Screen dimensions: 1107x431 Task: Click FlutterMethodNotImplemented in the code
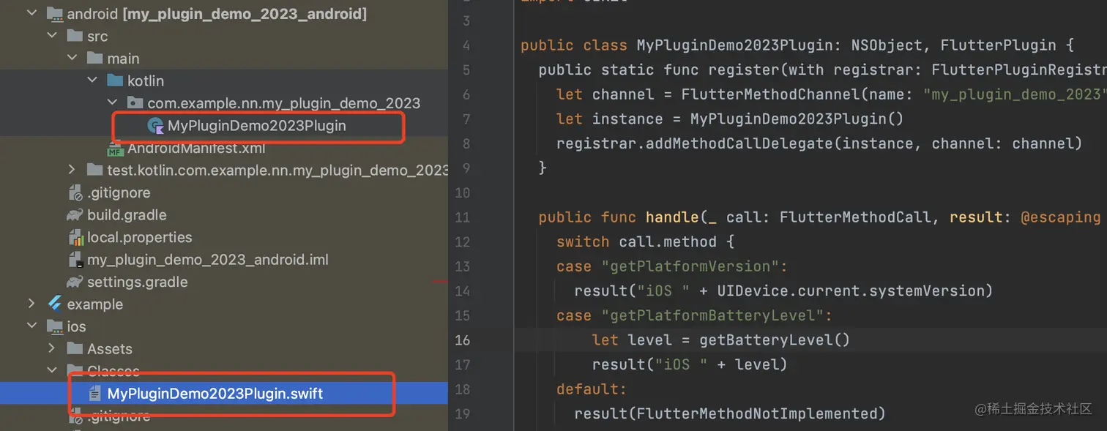(x=757, y=413)
